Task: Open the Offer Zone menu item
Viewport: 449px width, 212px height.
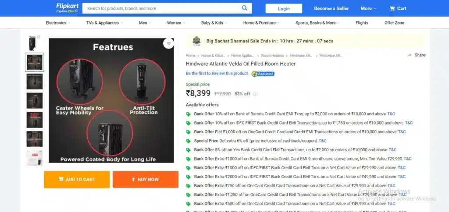Action: pyautogui.click(x=394, y=23)
